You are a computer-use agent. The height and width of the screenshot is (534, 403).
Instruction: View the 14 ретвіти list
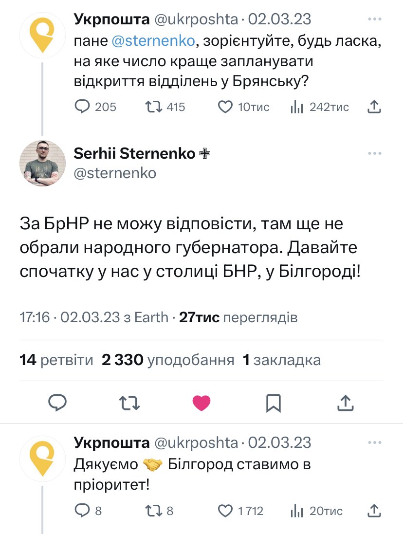tap(56, 360)
